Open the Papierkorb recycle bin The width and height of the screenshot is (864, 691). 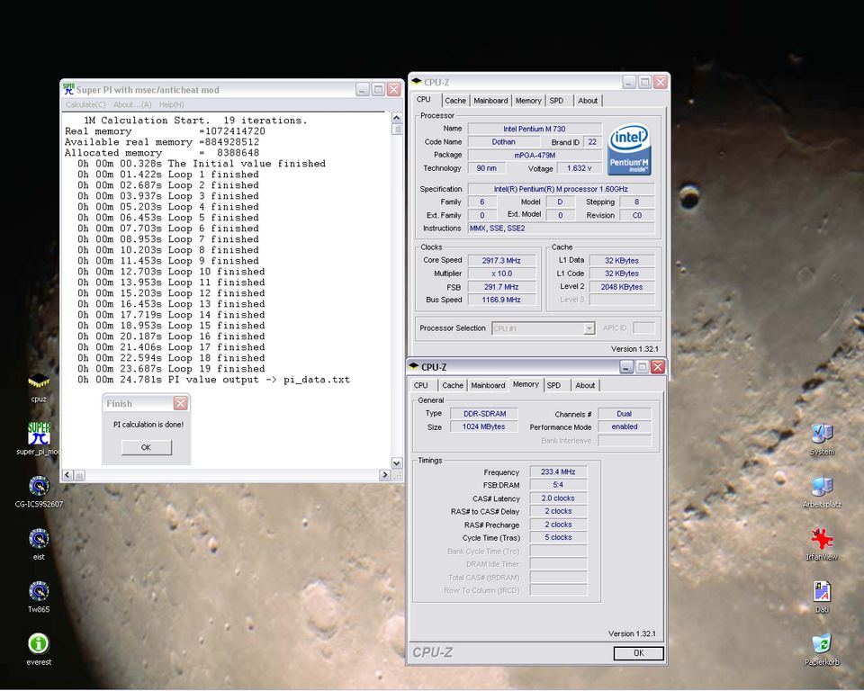point(822,649)
